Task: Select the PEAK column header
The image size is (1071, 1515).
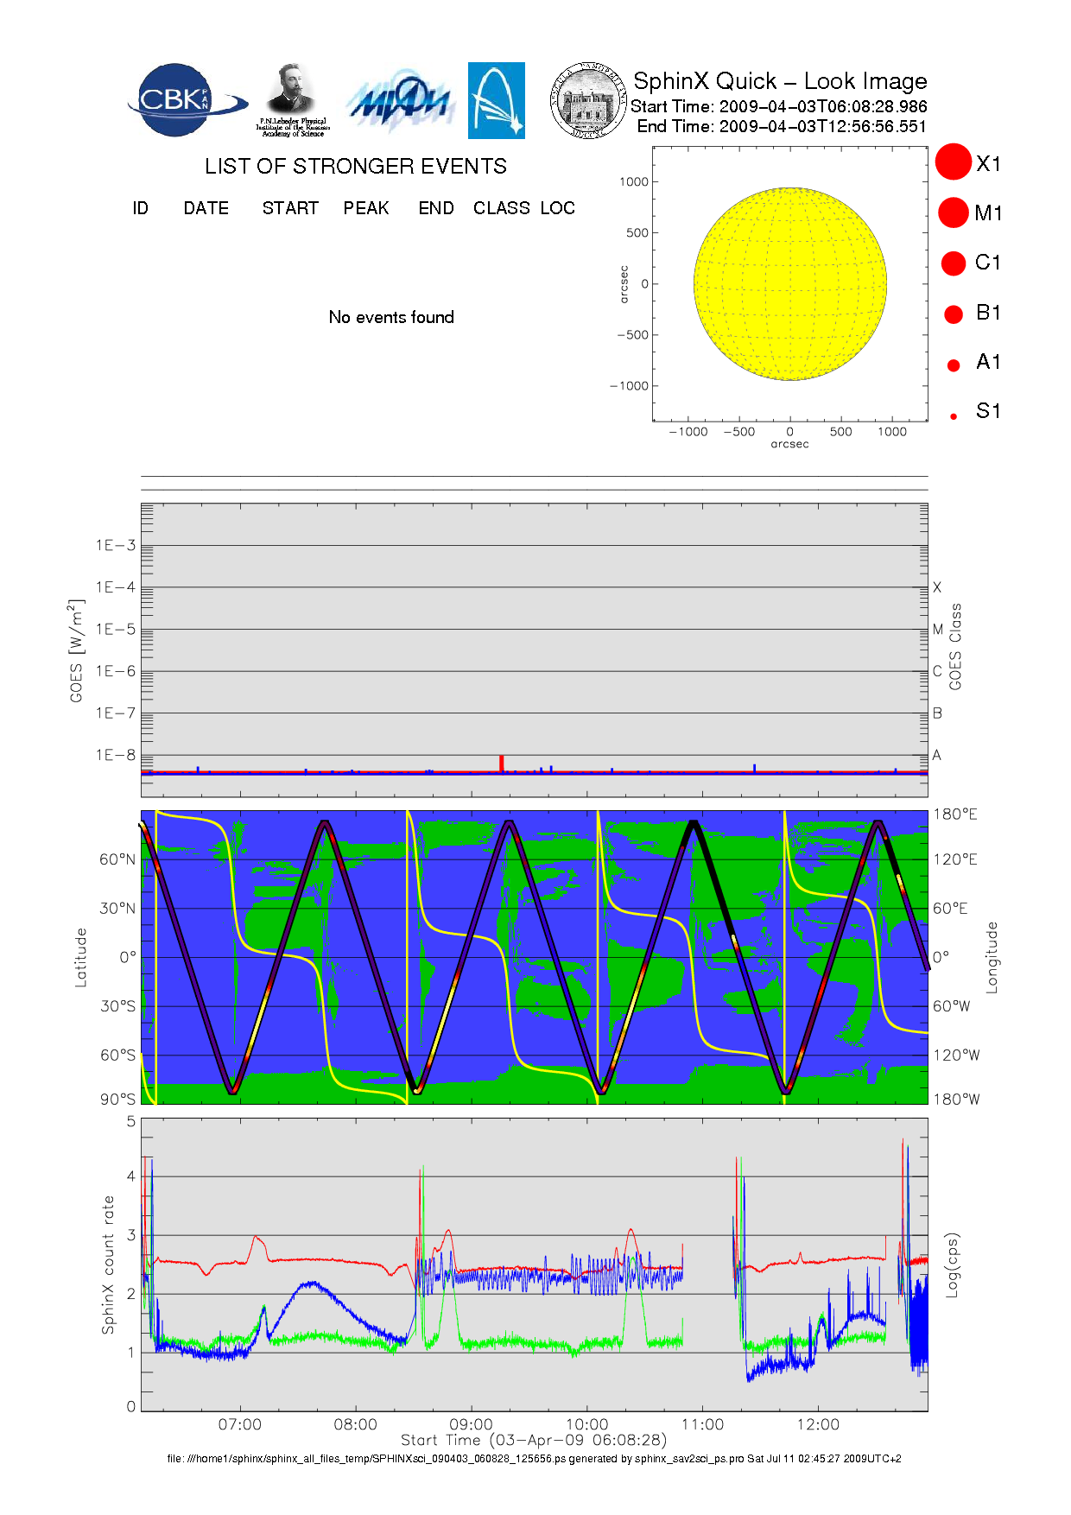Action: coord(365,208)
